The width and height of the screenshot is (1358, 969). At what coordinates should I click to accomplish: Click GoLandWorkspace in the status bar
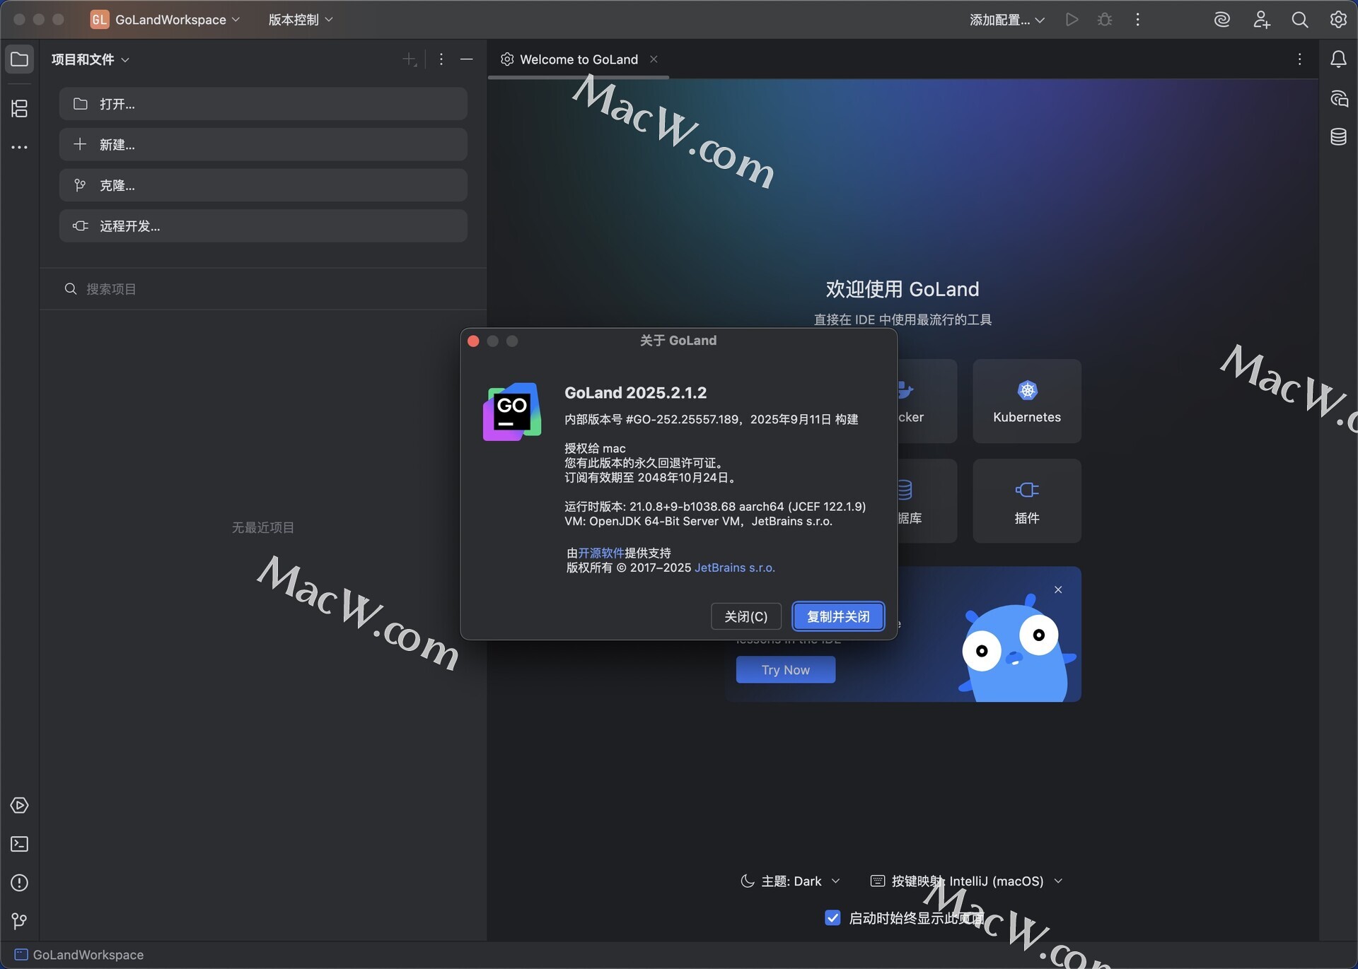tap(79, 955)
